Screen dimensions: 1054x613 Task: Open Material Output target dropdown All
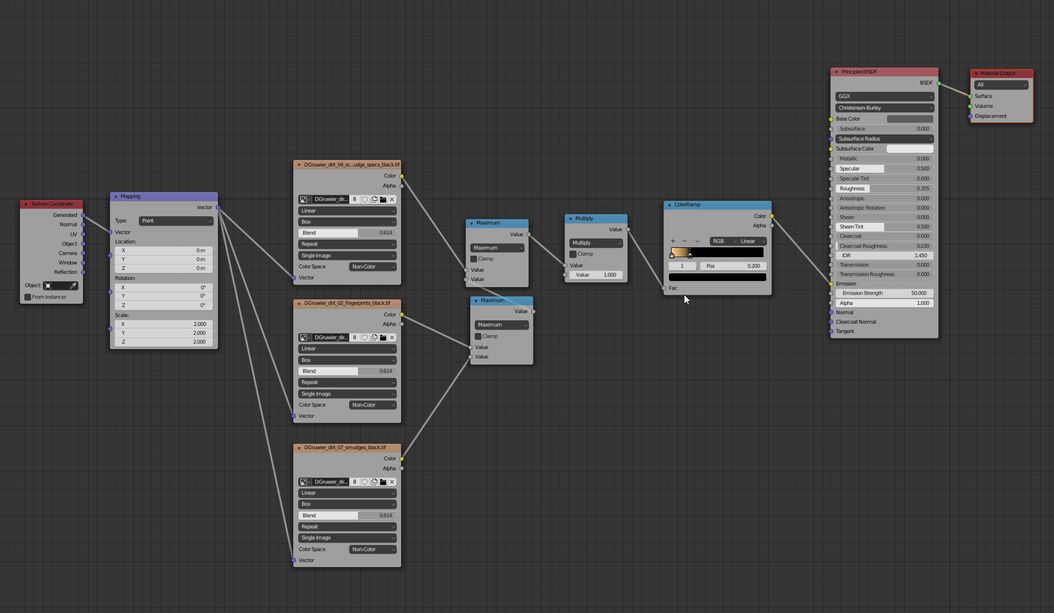coord(1001,85)
